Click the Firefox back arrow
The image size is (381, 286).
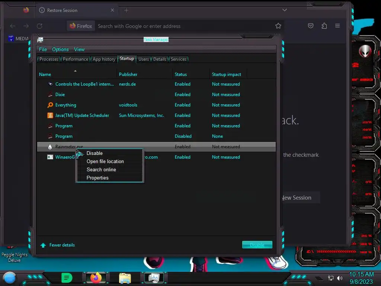point(13,26)
